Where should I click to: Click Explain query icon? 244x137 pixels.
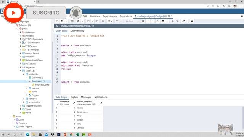[x=158, y=21]
